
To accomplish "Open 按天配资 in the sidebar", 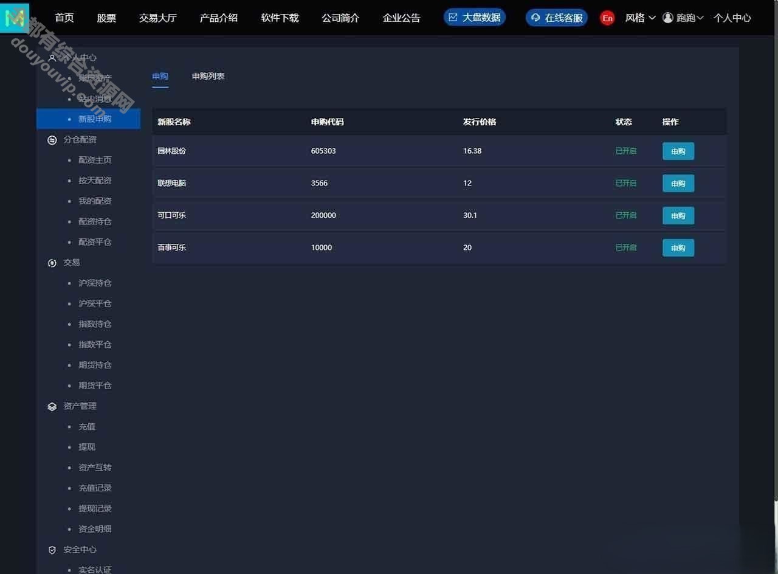I will point(95,181).
